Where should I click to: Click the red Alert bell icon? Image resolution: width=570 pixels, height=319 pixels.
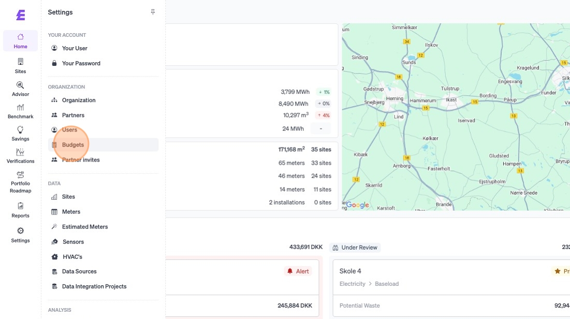290,271
